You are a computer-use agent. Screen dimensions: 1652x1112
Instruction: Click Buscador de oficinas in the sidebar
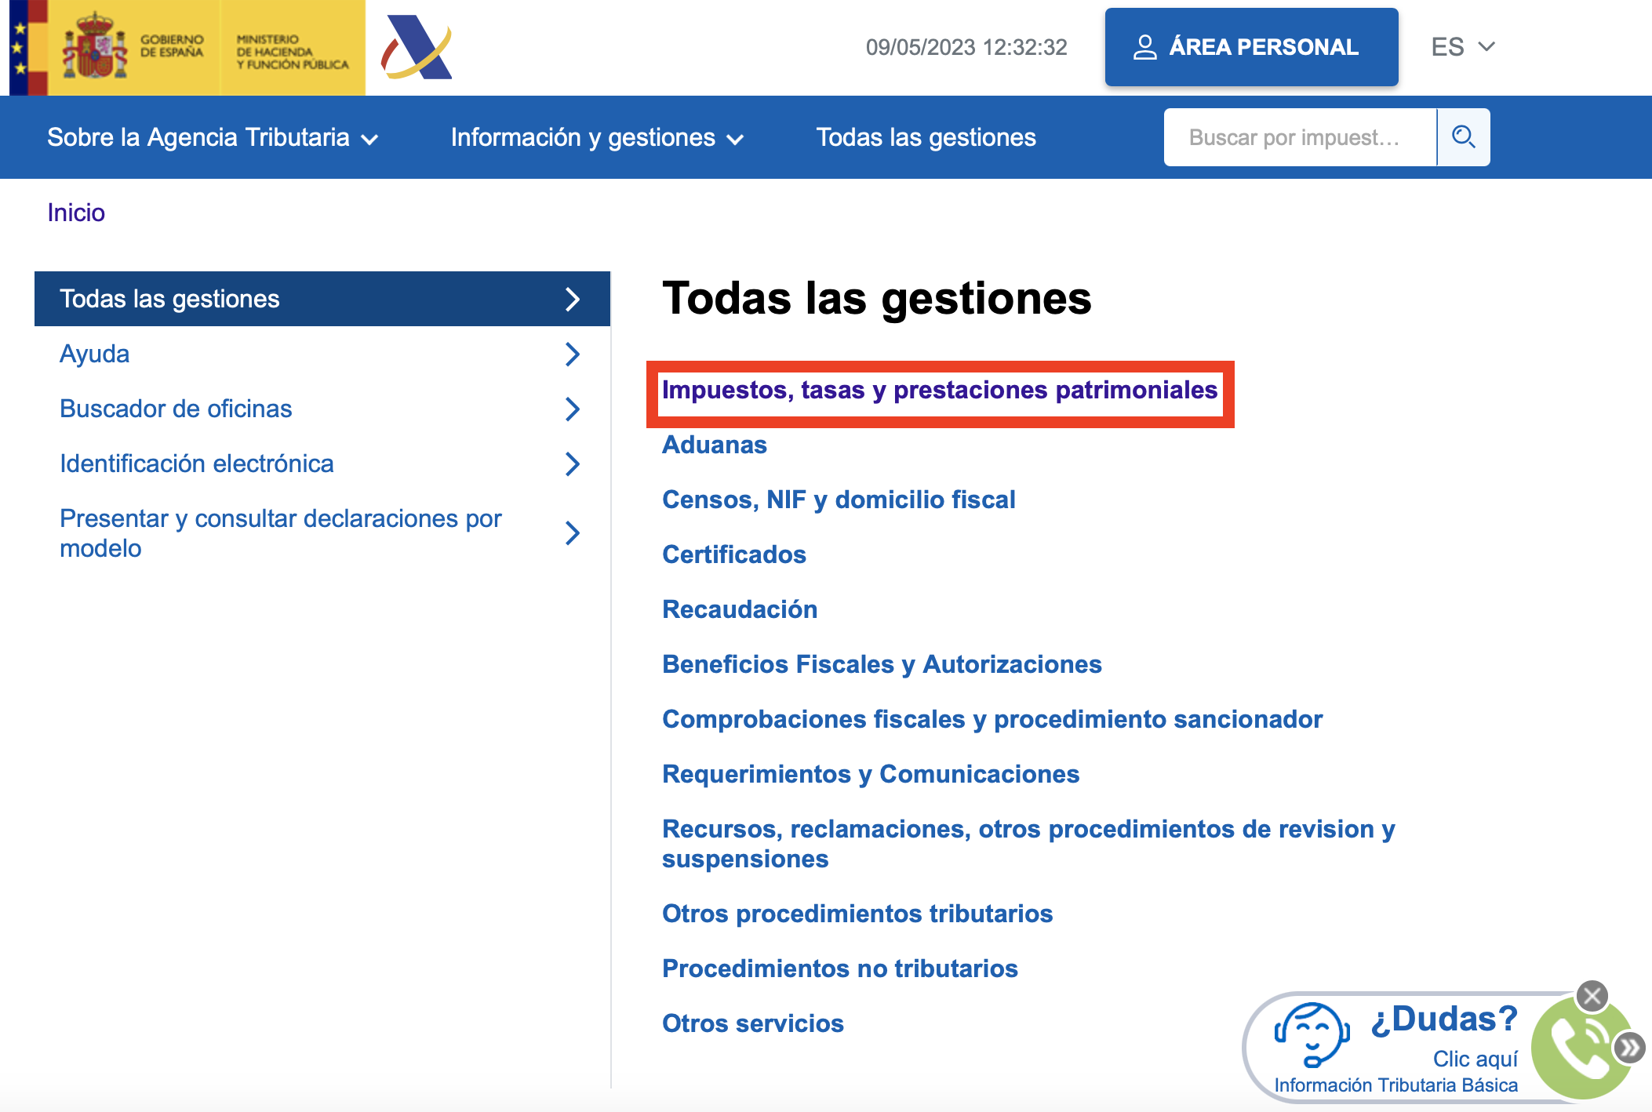tap(175, 409)
